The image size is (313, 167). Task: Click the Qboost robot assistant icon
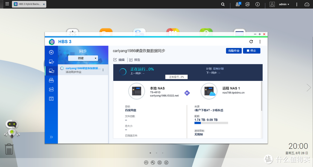tap(12, 129)
